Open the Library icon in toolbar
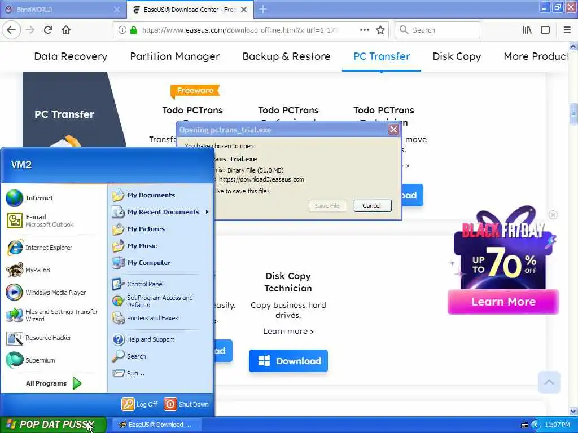 [x=527, y=30]
